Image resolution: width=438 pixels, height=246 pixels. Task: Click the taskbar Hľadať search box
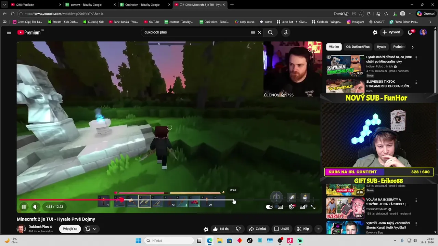(169, 241)
